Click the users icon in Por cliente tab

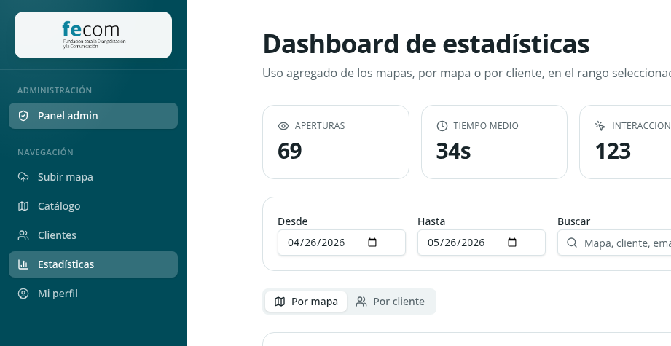[361, 302]
